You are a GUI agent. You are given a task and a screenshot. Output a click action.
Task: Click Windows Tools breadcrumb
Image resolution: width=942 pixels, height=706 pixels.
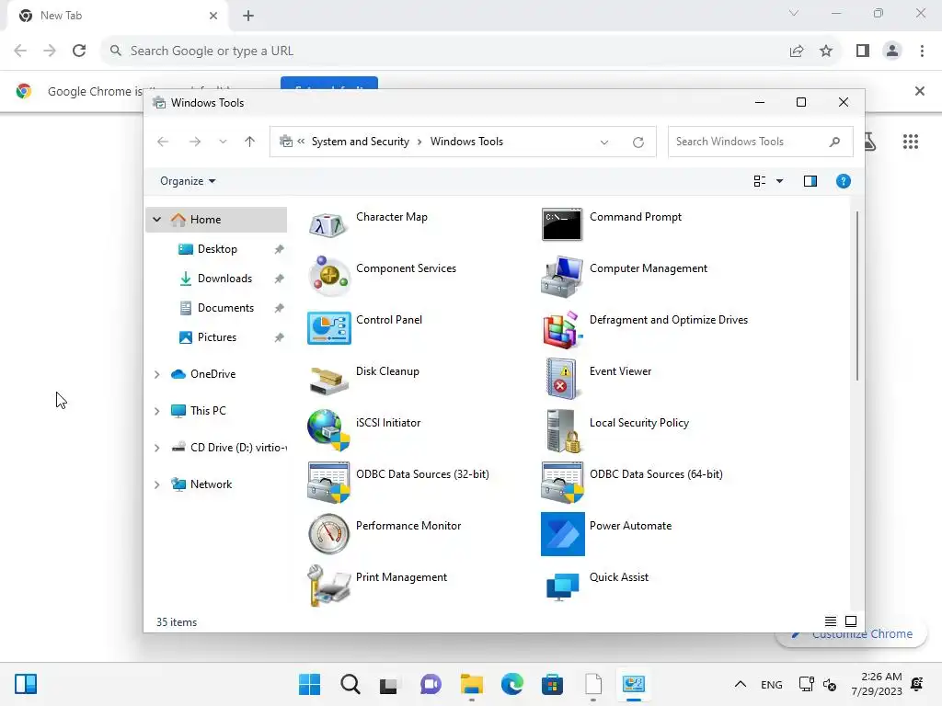click(x=466, y=142)
